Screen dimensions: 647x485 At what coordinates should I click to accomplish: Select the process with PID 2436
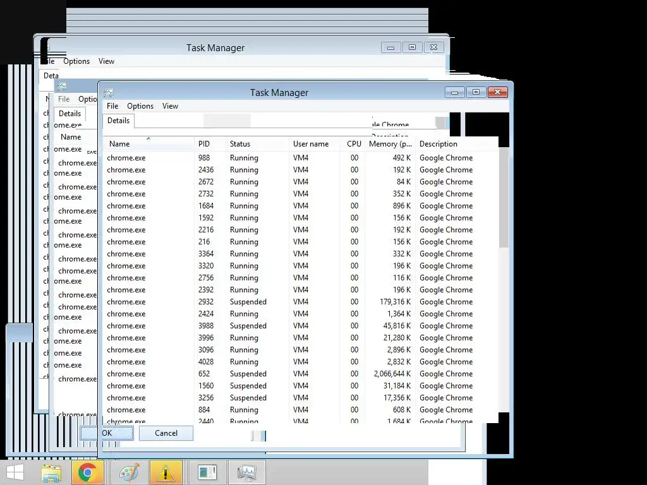tap(300, 169)
